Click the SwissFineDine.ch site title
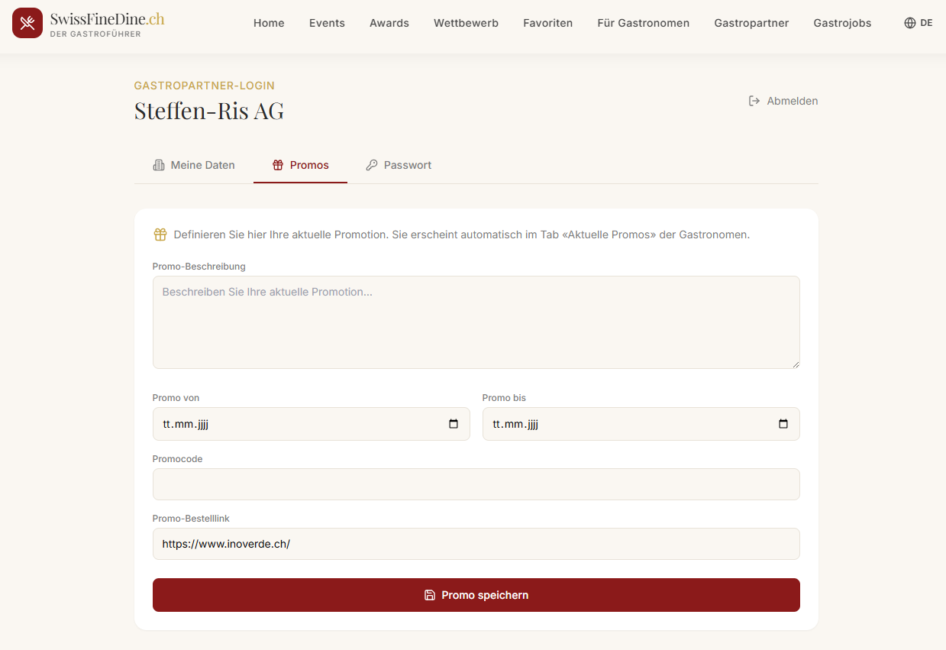Screen dimensions: 946x650 pyautogui.click(x=107, y=19)
